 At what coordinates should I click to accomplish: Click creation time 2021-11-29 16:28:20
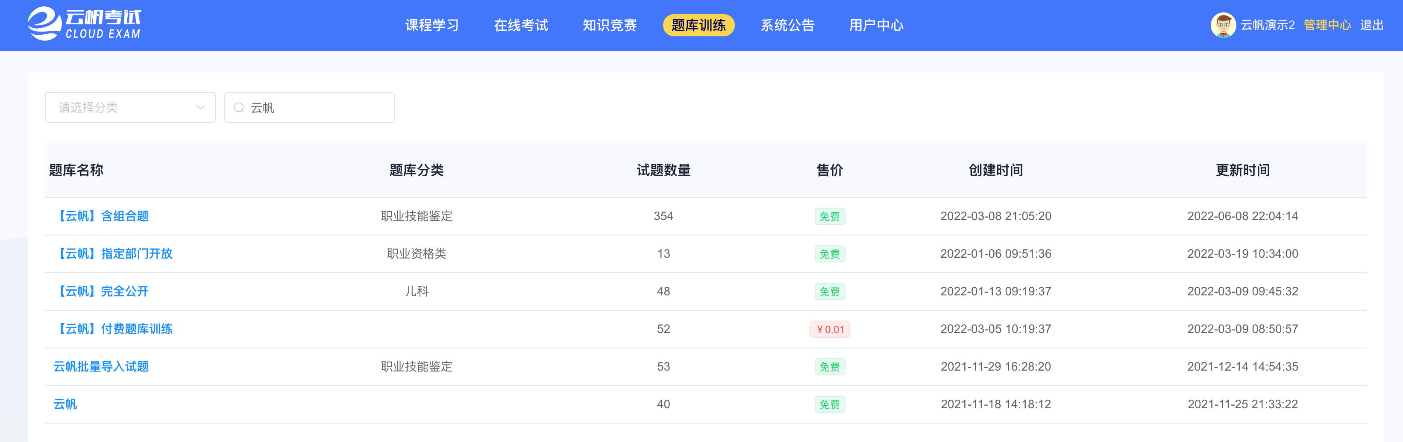click(995, 366)
